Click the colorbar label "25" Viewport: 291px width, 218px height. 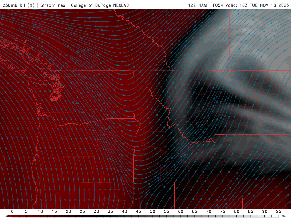pos(83,211)
